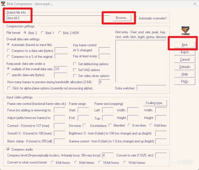Select specific data rate (bytes) option
The width and height of the screenshot is (199, 170).
8,75
